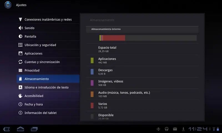Open the 11:24 clock panel
222x133 pixels.
pos(198,129)
